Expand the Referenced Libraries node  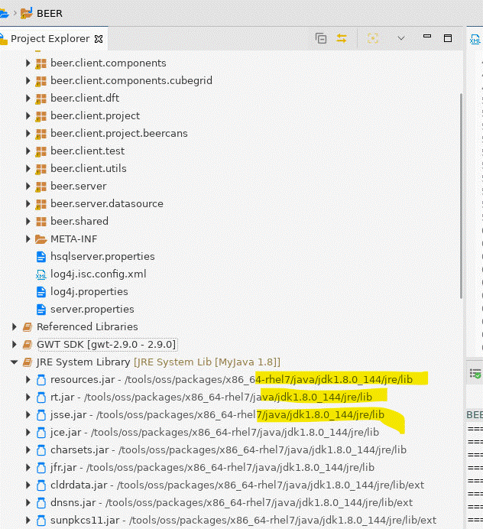tap(14, 327)
